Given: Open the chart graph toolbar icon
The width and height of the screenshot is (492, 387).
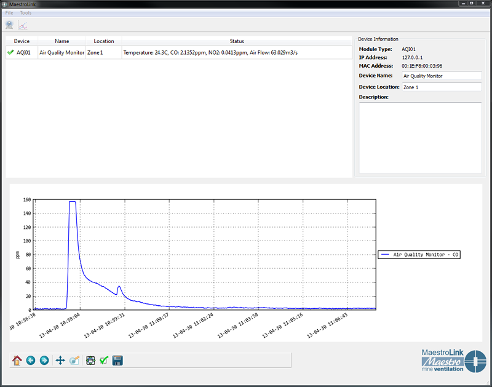Looking at the screenshot, I should [23, 25].
